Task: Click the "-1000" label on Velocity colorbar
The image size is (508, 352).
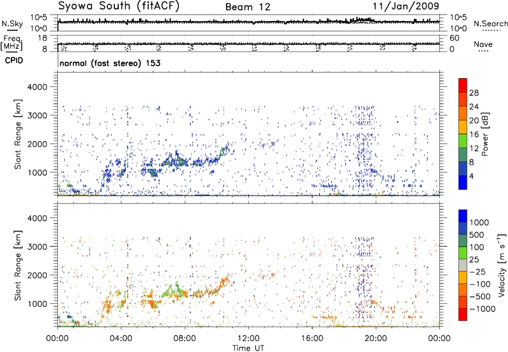Action: [x=483, y=309]
